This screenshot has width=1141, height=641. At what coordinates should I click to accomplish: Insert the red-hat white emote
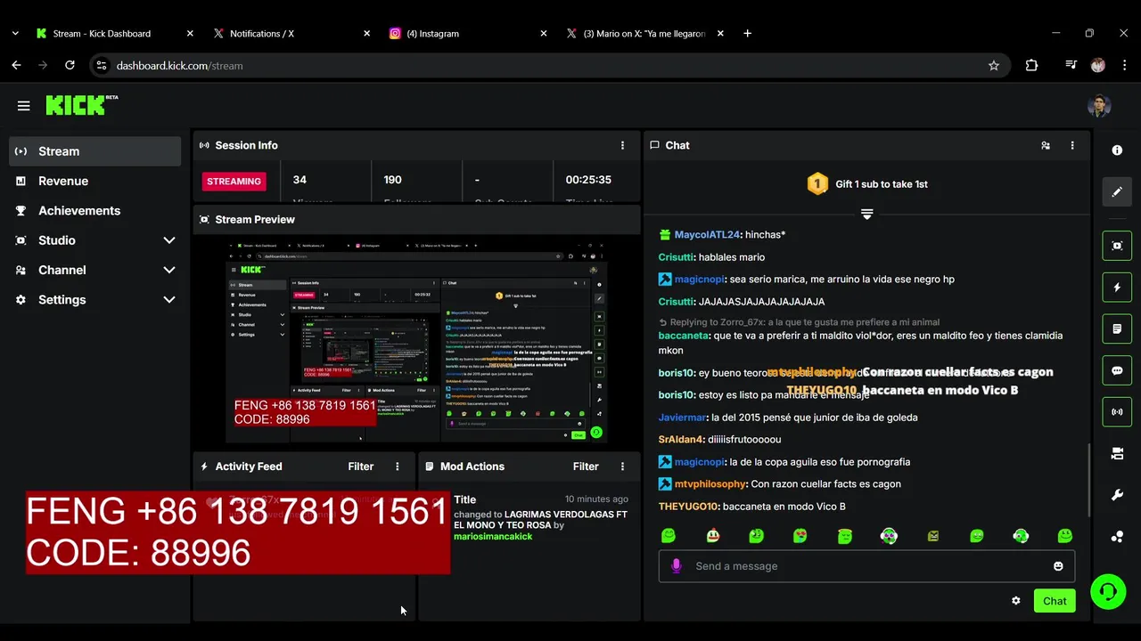[712, 536]
